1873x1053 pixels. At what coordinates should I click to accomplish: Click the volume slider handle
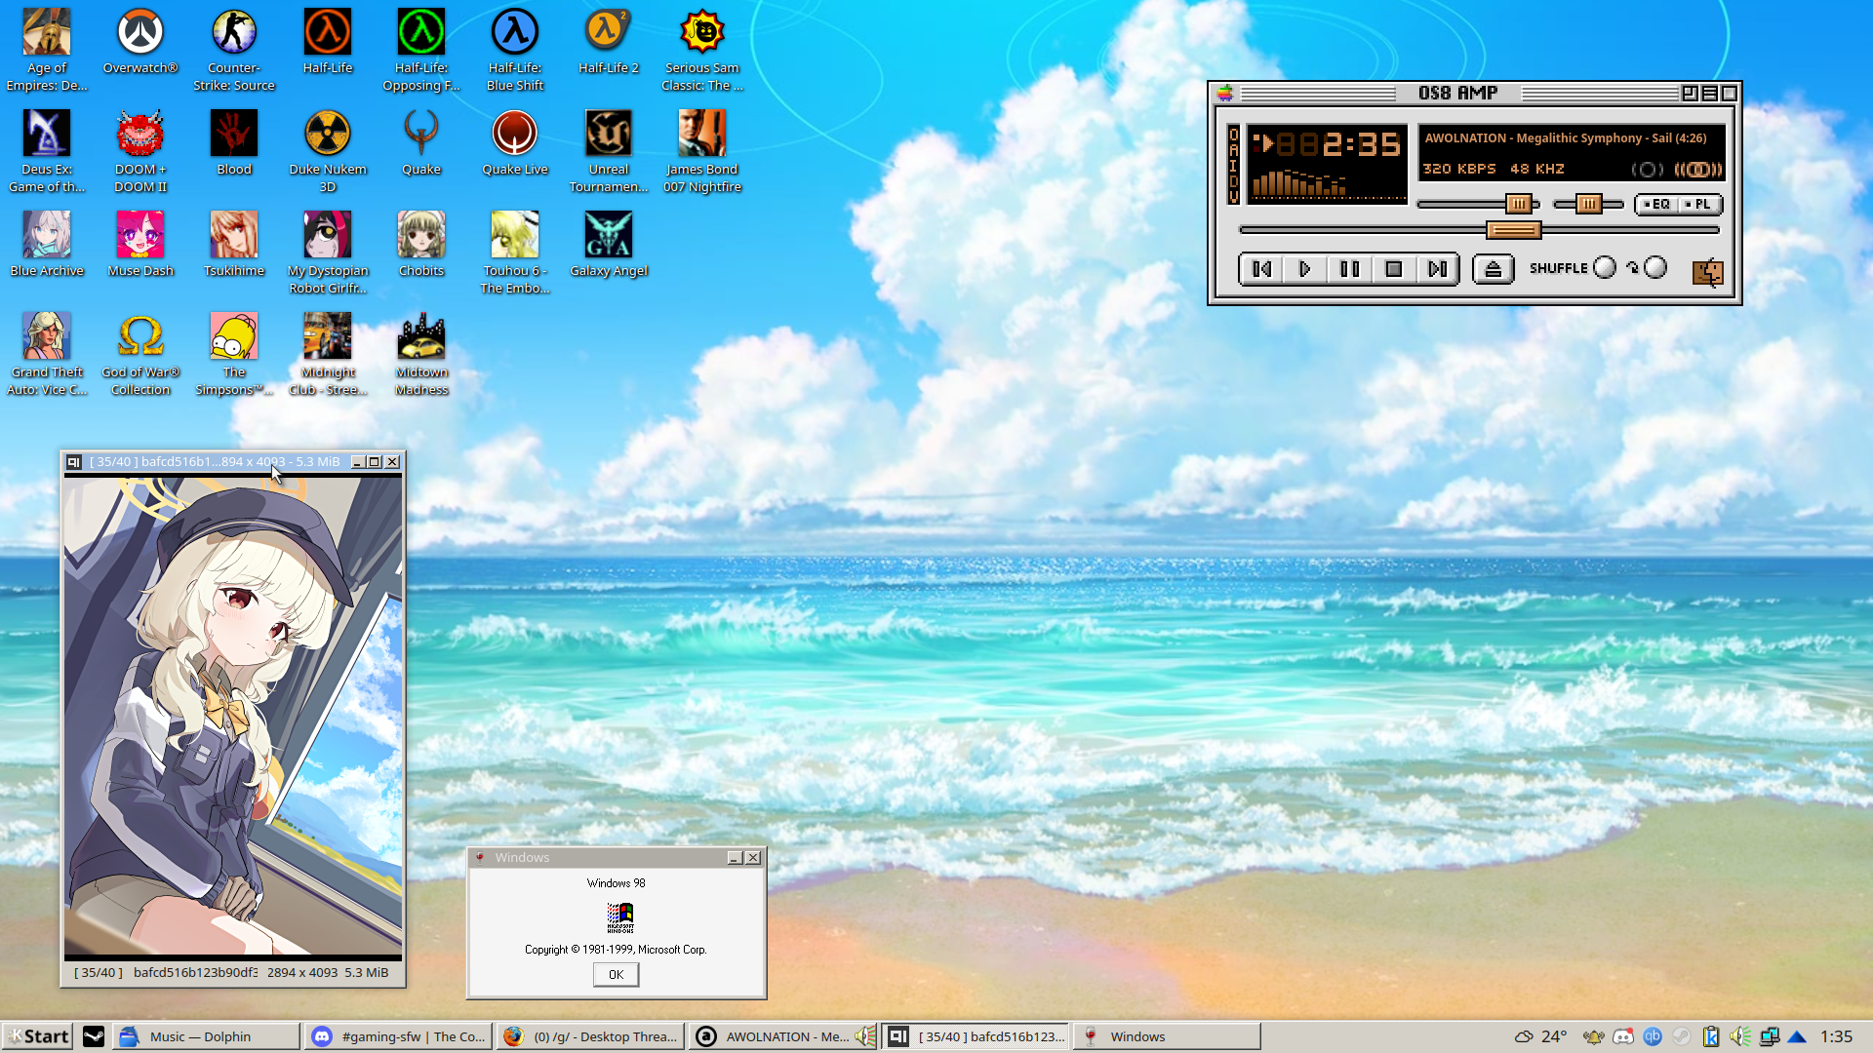pyautogui.click(x=1518, y=204)
